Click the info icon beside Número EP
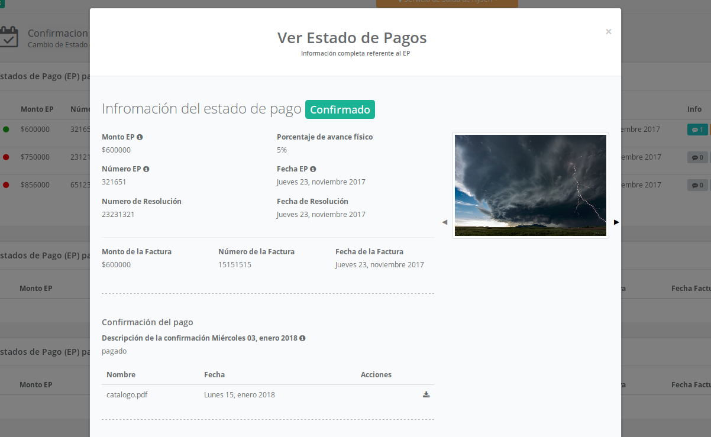 (146, 169)
